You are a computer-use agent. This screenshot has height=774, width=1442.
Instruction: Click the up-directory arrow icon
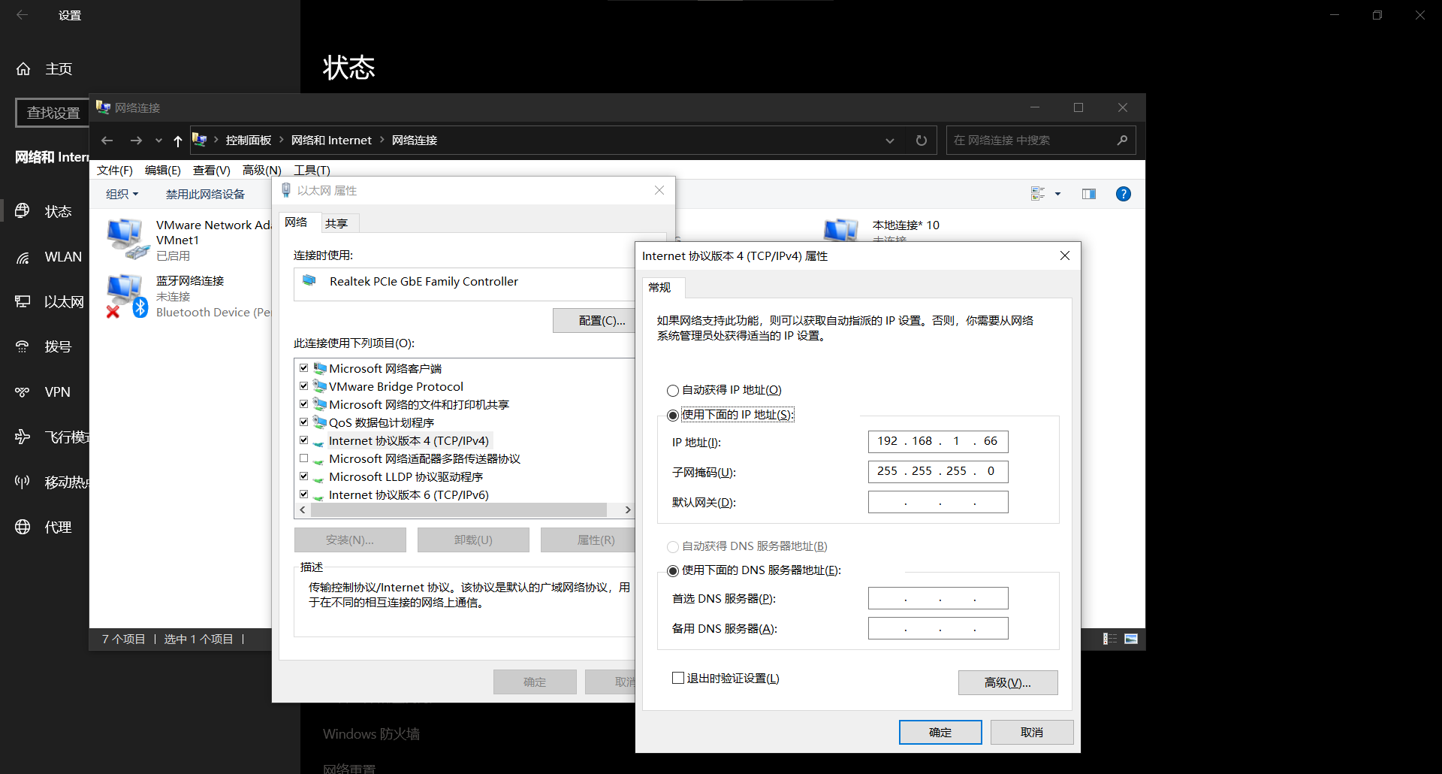tap(177, 141)
